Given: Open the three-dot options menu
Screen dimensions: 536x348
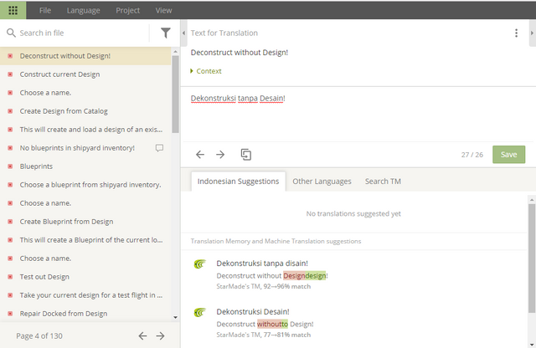Looking at the screenshot, I should (x=516, y=33).
